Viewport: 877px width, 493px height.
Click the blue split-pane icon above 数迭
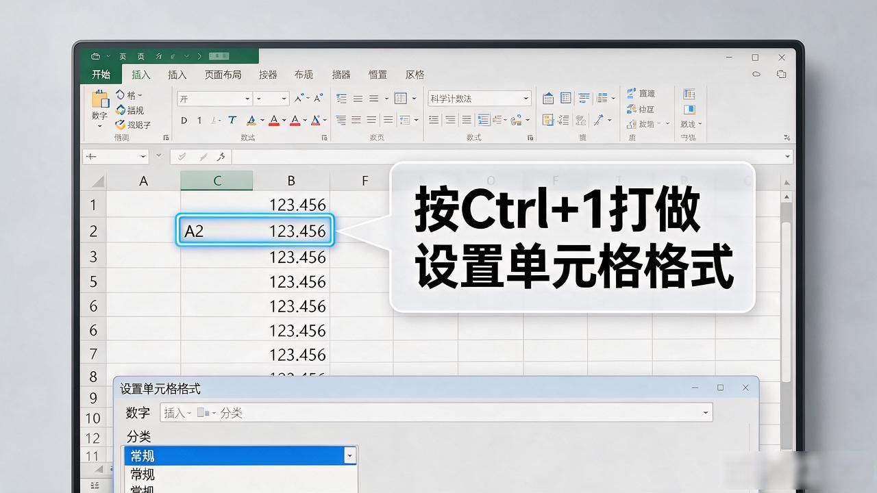point(689,109)
